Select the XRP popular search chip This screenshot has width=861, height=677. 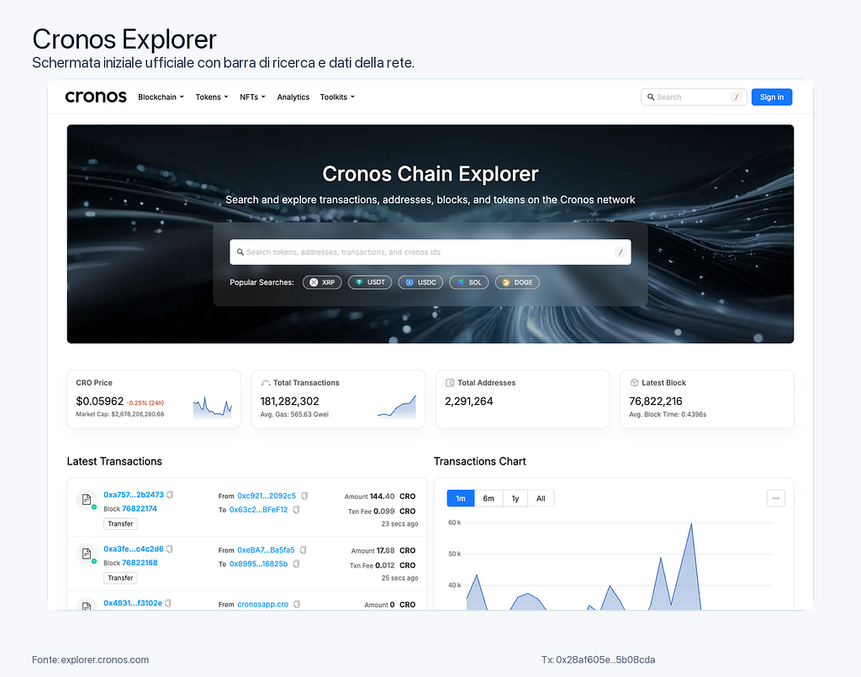(322, 282)
